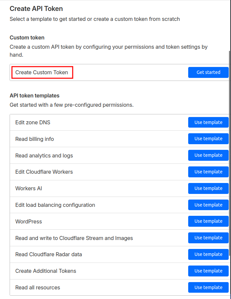Click Get started for Create Custom Token
Screen dimensions: 231x299
[208, 72]
